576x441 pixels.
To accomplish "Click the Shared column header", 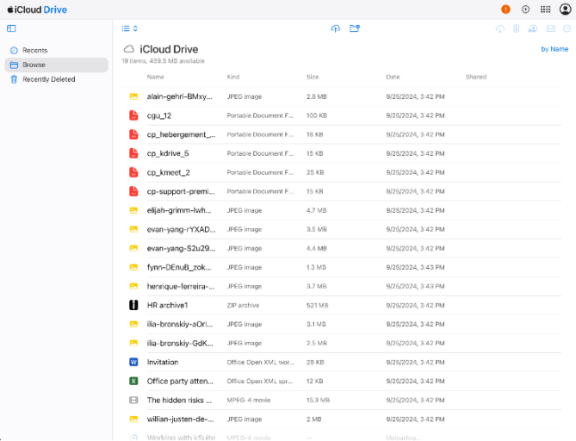I will point(476,77).
